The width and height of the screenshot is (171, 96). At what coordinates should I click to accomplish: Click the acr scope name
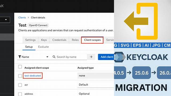click(26, 85)
